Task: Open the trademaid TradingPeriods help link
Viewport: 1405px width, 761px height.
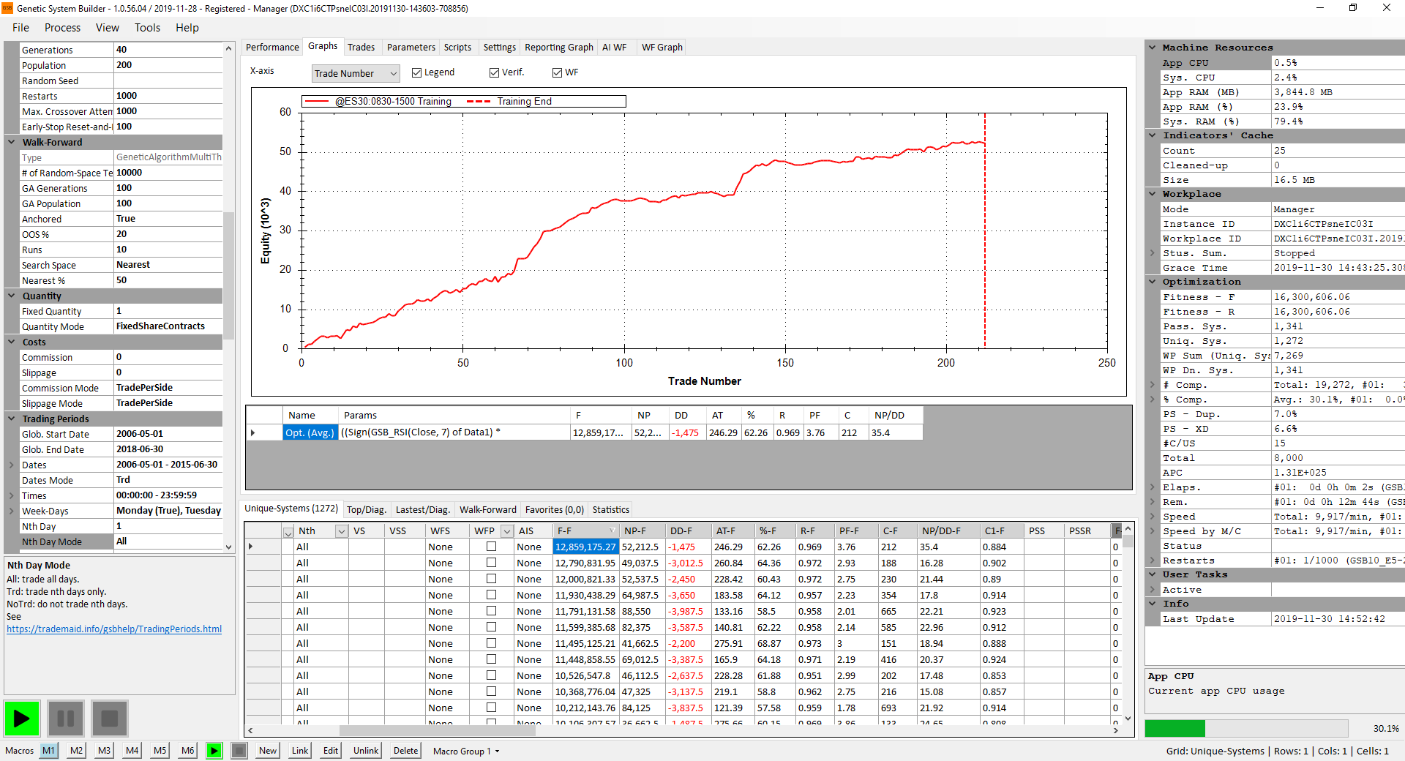Action: tap(114, 629)
